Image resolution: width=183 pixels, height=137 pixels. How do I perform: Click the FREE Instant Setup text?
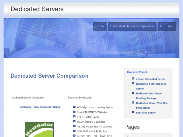pos(88,117)
